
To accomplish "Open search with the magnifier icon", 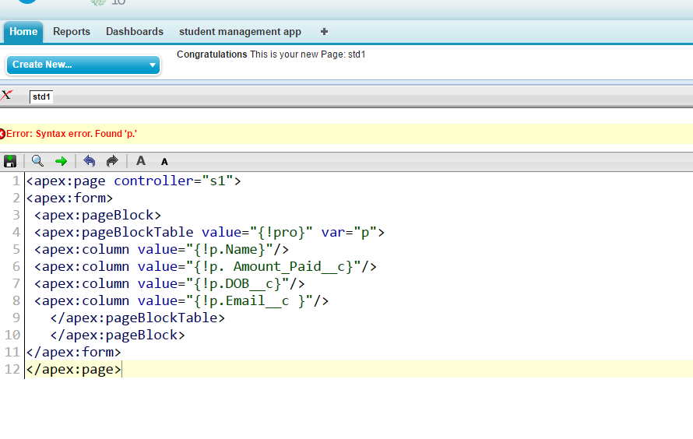I will [37, 161].
